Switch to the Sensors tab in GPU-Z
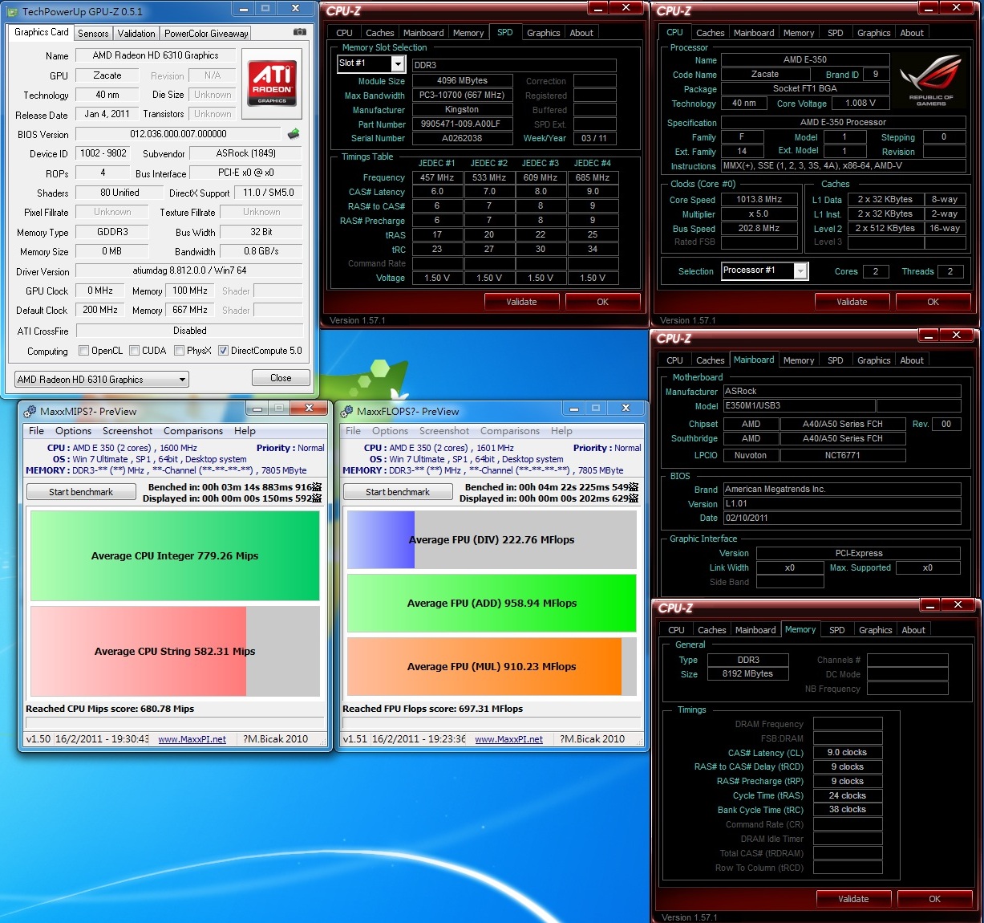 [93, 34]
